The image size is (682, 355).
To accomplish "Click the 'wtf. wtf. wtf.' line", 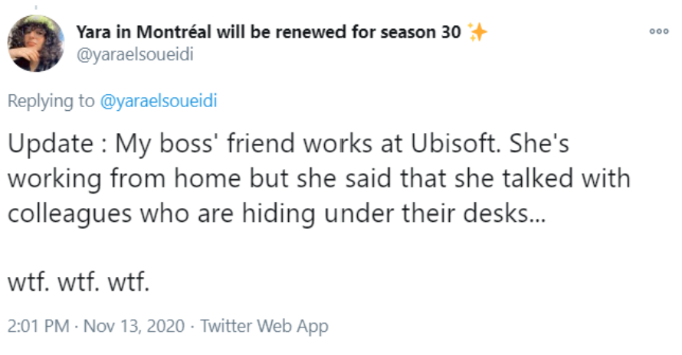I will pyautogui.click(x=78, y=282).
